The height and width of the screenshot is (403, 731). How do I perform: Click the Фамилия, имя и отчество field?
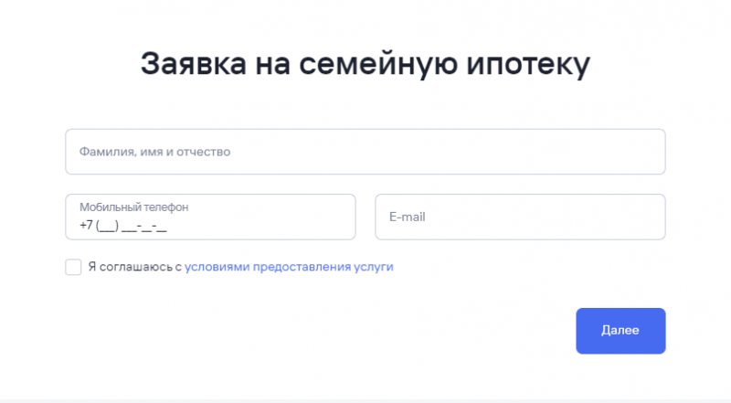[x=365, y=152]
